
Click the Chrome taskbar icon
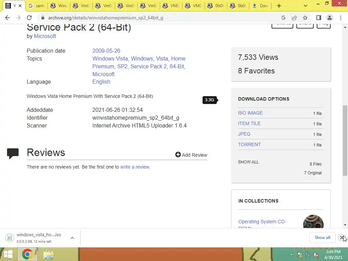28,254
